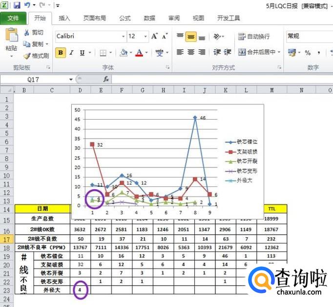
Task: Click the fill color paint bucket icon
Action: [x=124, y=53]
